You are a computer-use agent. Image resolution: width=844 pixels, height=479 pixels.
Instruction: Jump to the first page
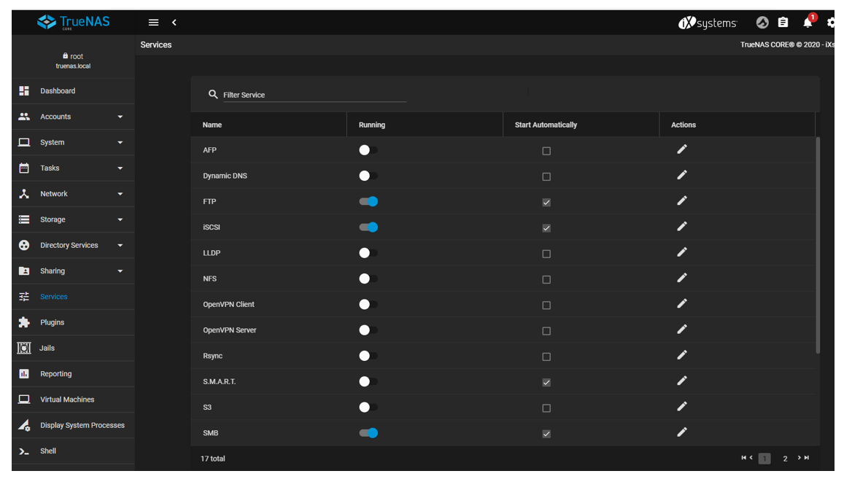744,457
